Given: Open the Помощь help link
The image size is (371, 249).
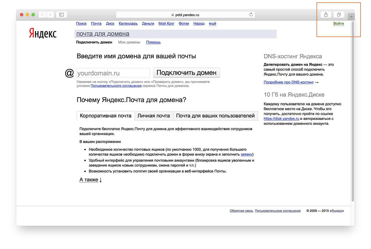Looking at the screenshot, I should coord(153,42).
